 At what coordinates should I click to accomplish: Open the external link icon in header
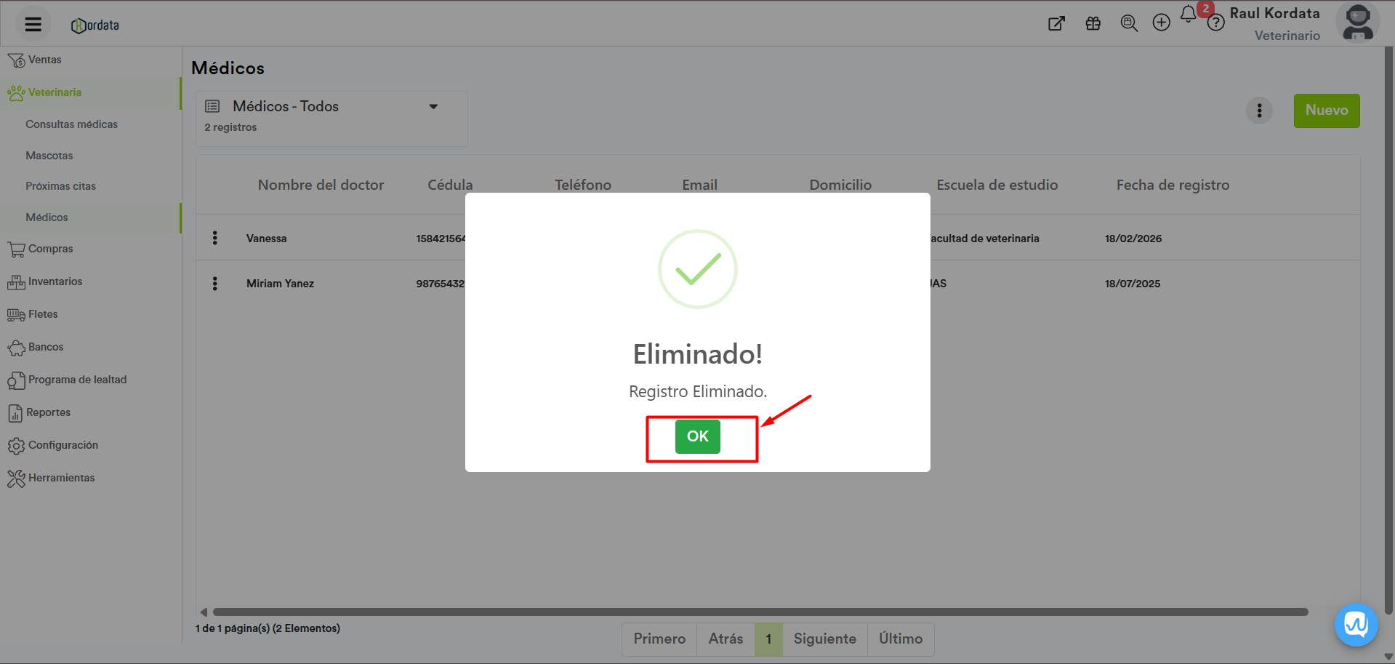coord(1056,23)
